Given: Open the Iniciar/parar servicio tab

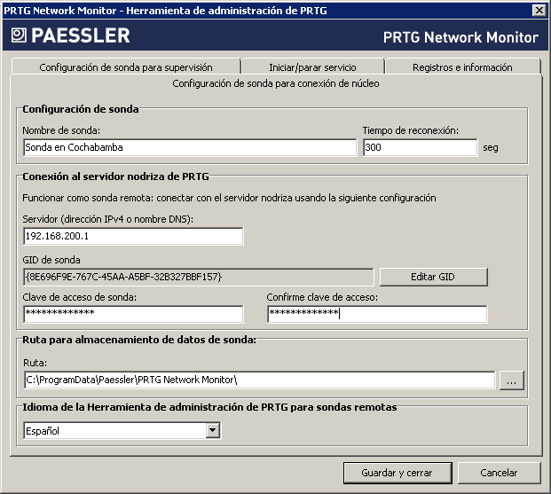Looking at the screenshot, I should coord(312,67).
